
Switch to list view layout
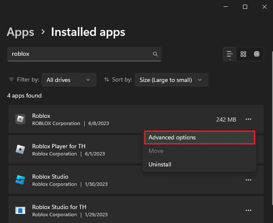coord(230,54)
